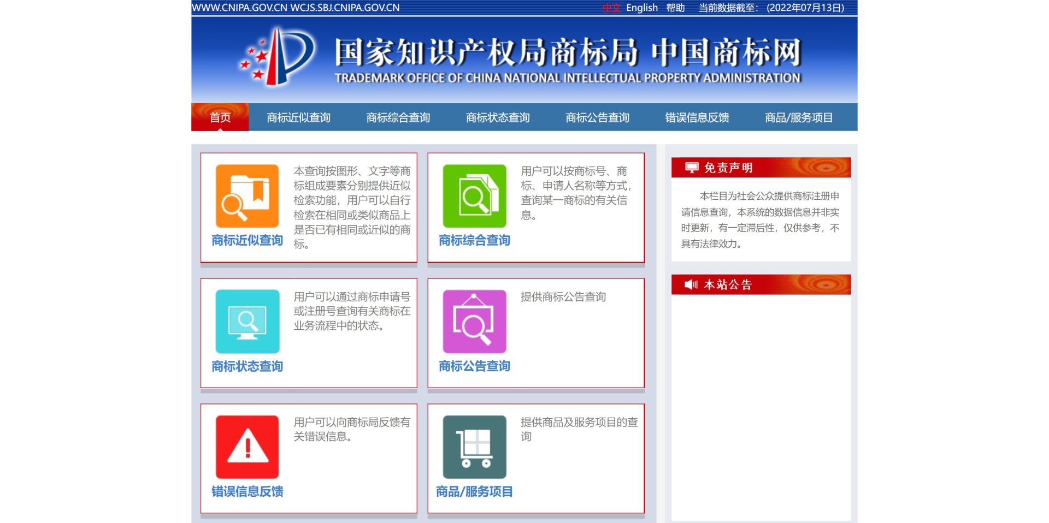Viewport: 1049px width, 523px height.
Task: Click the 商标综合查询 blue card title link
Action: coord(474,240)
